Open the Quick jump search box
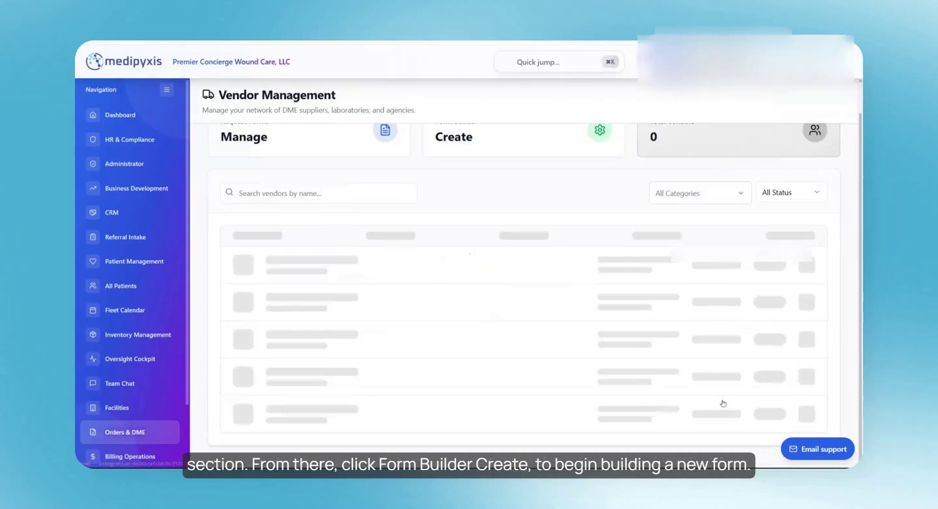This screenshot has height=509, width=938. point(559,62)
